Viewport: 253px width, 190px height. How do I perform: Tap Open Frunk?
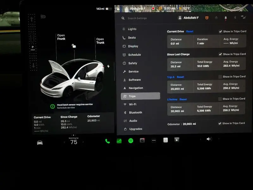(x=61, y=37)
